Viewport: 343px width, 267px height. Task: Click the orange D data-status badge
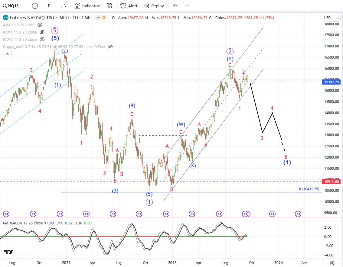coord(104,18)
